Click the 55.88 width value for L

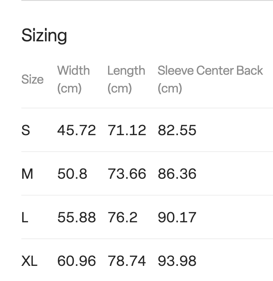(x=76, y=217)
